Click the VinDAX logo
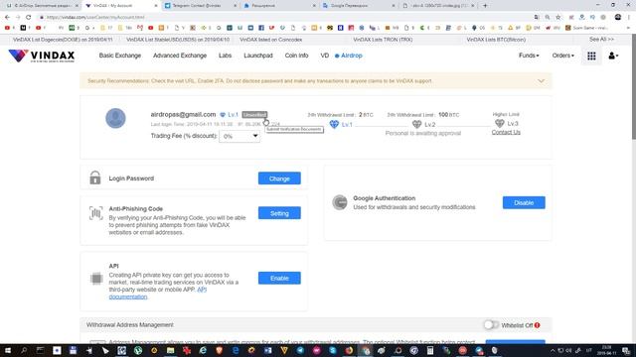The image size is (636, 357). coord(42,56)
